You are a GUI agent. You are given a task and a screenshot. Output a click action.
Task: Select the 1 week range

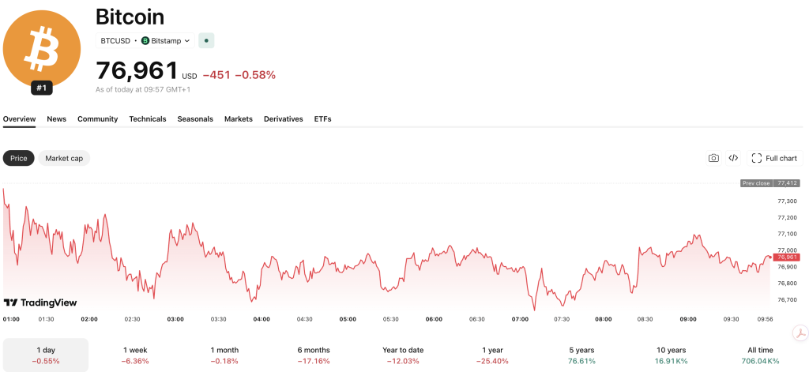pyautogui.click(x=136, y=355)
